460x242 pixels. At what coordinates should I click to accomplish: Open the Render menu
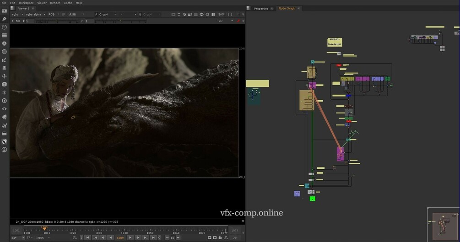[x=55, y=3]
